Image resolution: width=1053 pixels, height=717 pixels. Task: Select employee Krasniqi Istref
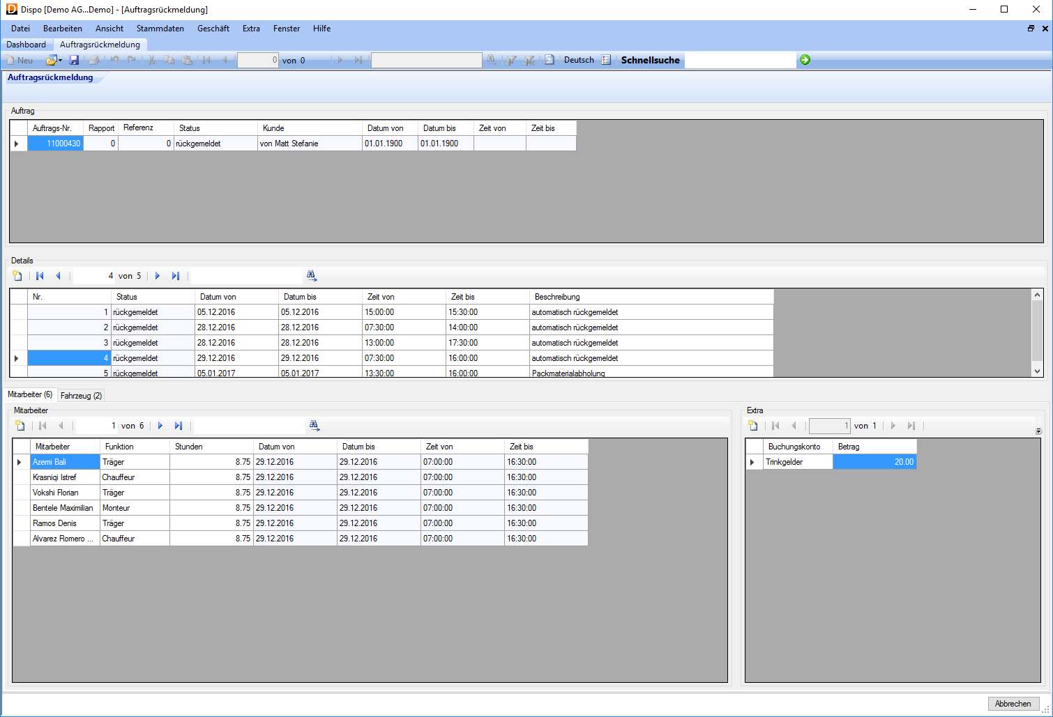[66, 477]
